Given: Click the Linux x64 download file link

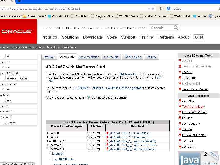Looking at the screenshot, I should point(130,137).
